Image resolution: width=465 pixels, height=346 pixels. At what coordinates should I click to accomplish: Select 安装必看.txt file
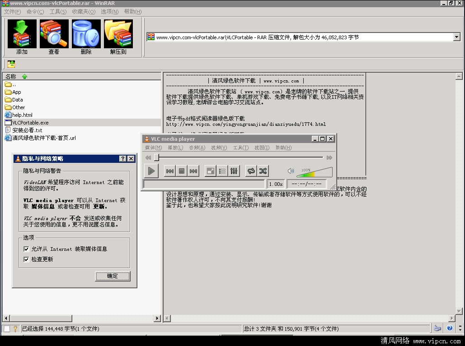pyautogui.click(x=23, y=130)
